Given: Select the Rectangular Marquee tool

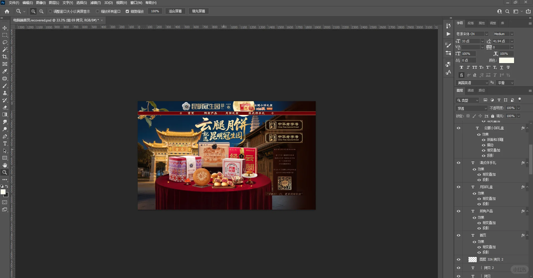Looking at the screenshot, I should pyautogui.click(x=5, y=35).
